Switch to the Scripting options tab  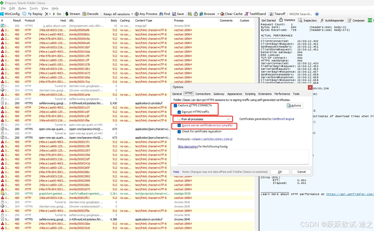(250, 94)
